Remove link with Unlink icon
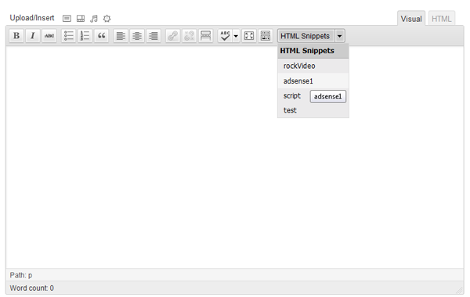Image resolution: width=470 pixels, height=297 pixels. pyautogui.click(x=190, y=36)
